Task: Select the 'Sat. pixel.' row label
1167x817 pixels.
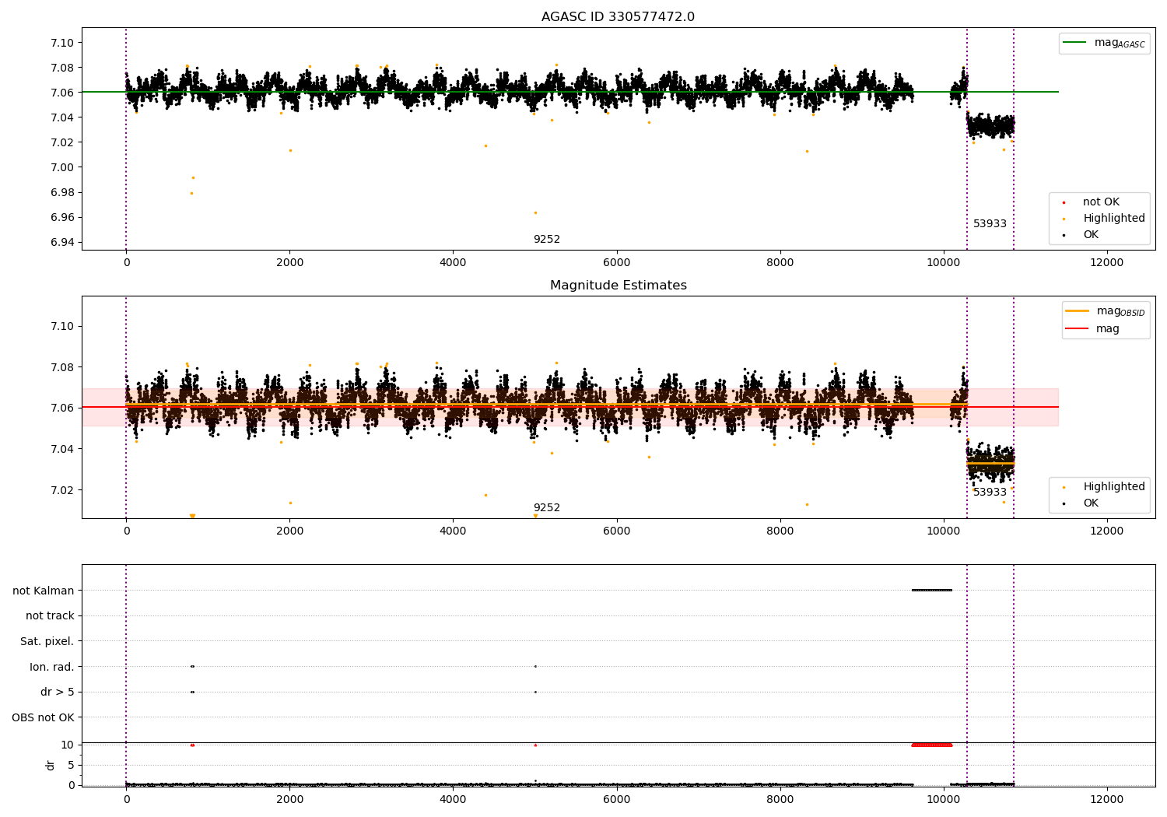Action: click(x=47, y=642)
